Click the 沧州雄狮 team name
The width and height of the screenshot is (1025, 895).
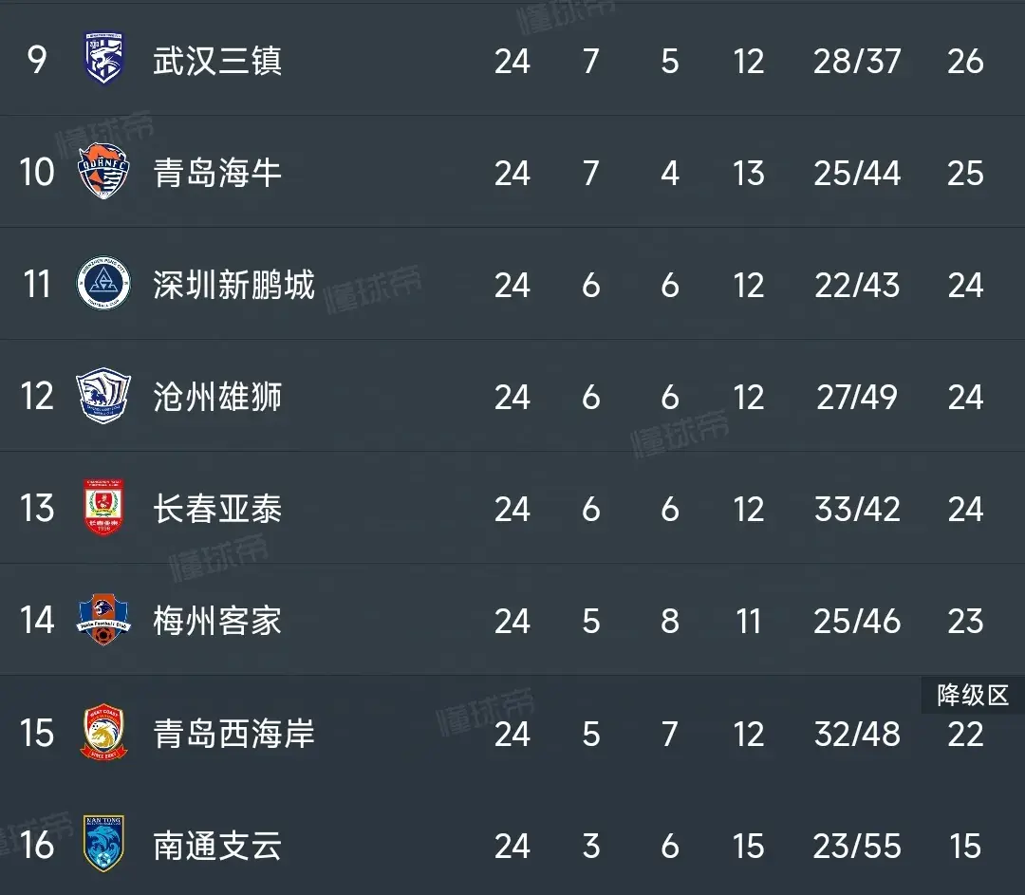pyautogui.click(x=217, y=397)
